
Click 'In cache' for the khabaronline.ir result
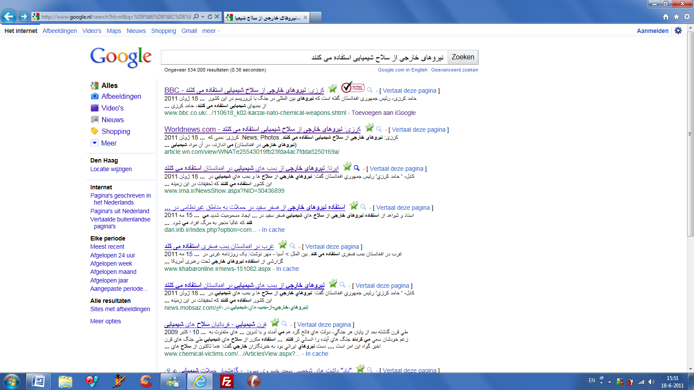coord(288,269)
